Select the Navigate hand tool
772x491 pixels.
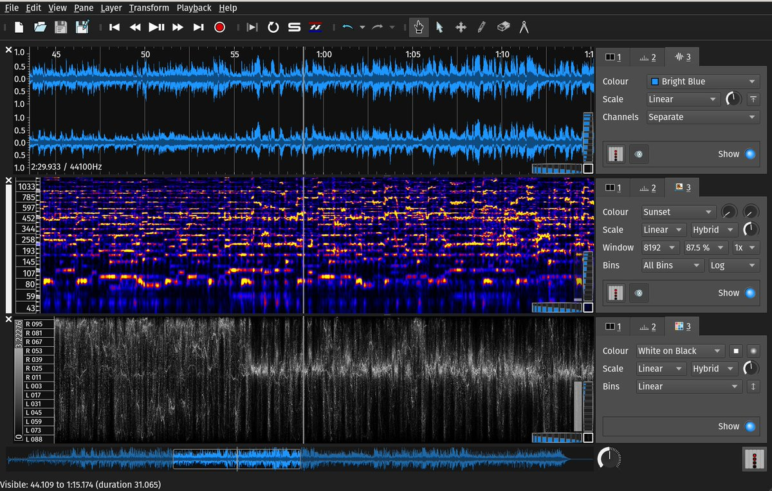pyautogui.click(x=419, y=27)
